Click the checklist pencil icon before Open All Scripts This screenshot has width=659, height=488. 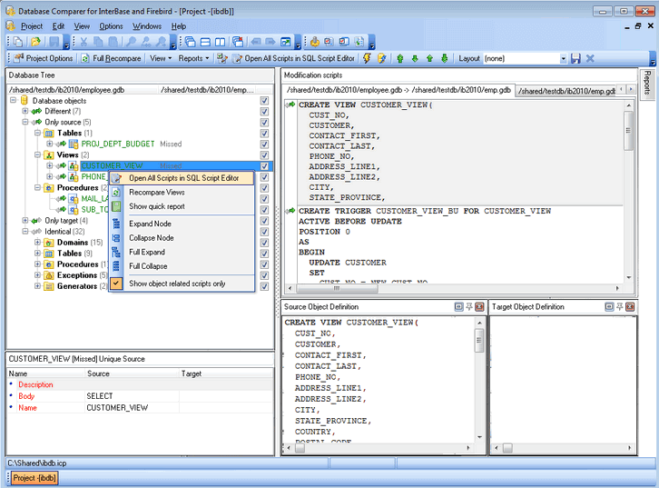tap(221, 58)
